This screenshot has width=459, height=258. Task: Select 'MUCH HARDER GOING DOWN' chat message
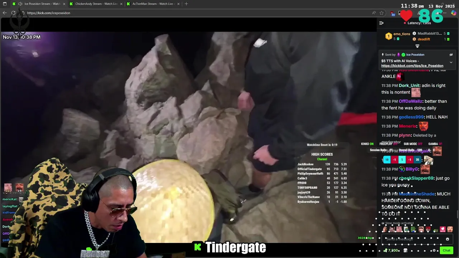pyautogui.click(x=416, y=204)
